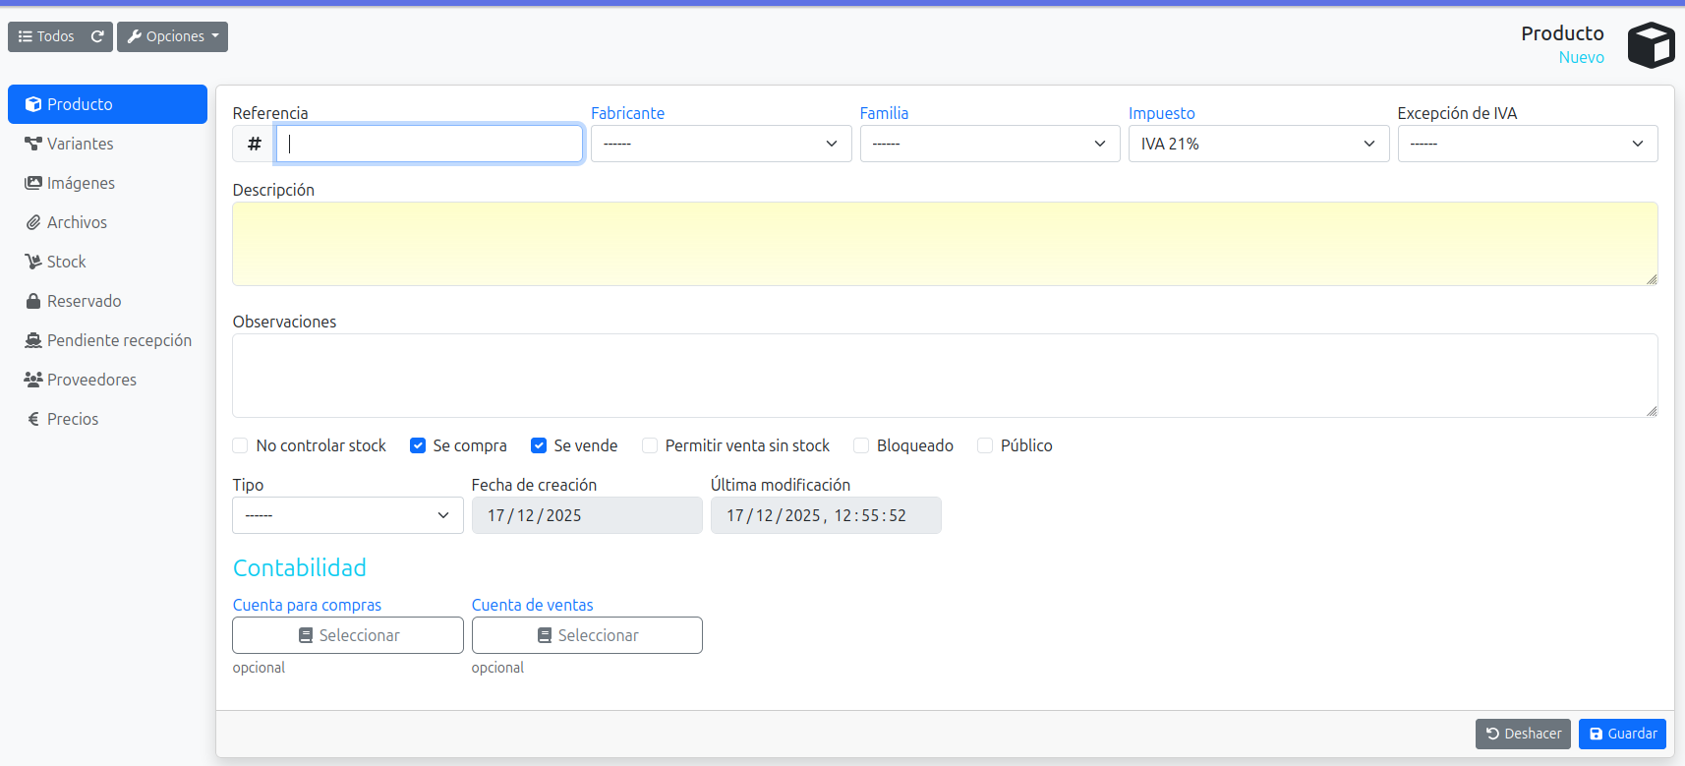Click the Guardar button
The height and width of the screenshot is (766, 1685).
[1622, 734]
